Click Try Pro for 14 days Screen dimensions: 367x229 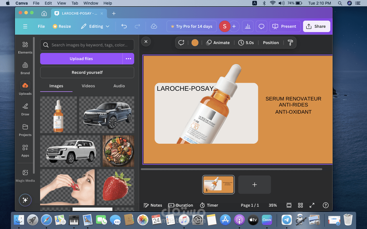tap(192, 26)
